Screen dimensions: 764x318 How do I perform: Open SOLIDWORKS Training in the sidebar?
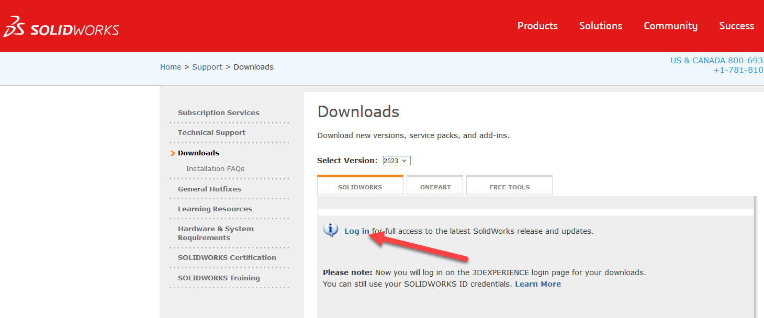(x=219, y=278)
